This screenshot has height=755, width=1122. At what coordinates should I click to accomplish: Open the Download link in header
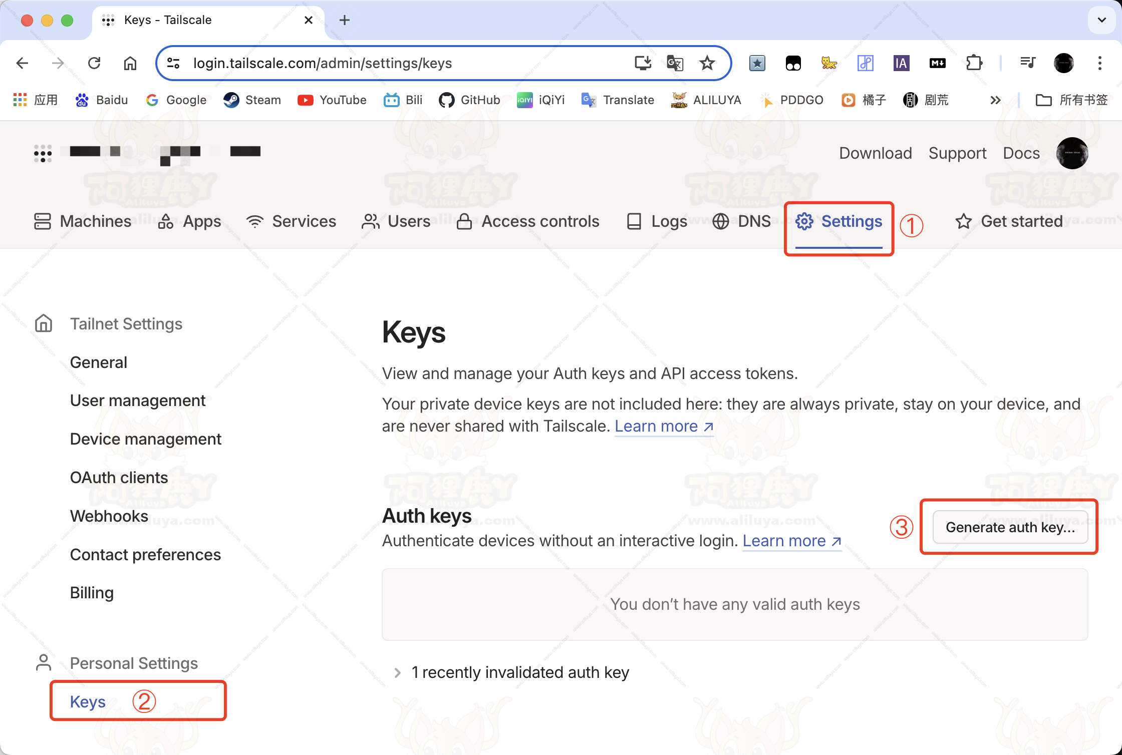(x=876, y=153)
